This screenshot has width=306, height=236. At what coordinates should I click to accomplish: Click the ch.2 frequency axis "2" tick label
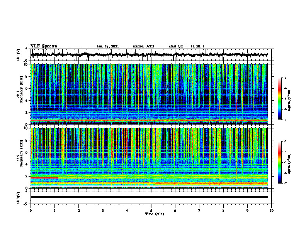click(x=27, y=176)
